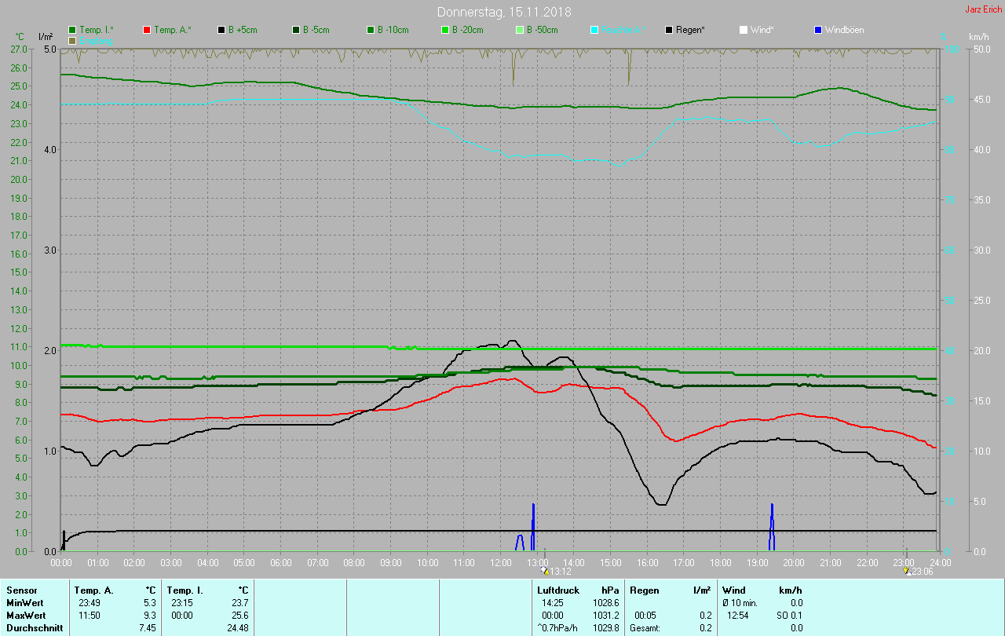Viewport: 1005px width, 636px height.
Task: Toggle the cyan legend square in the top row
Action: [x=594, y=30]
